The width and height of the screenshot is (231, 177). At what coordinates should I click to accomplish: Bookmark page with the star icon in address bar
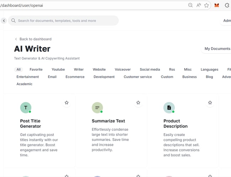[206, 5]
